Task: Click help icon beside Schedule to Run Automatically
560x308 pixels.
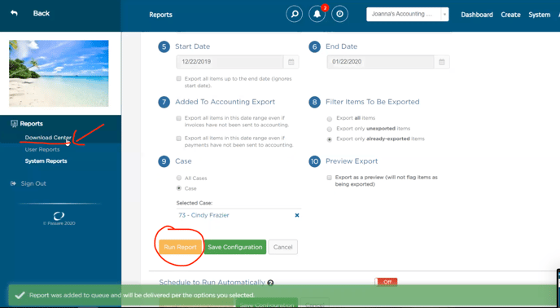Action: coord(270,283)
